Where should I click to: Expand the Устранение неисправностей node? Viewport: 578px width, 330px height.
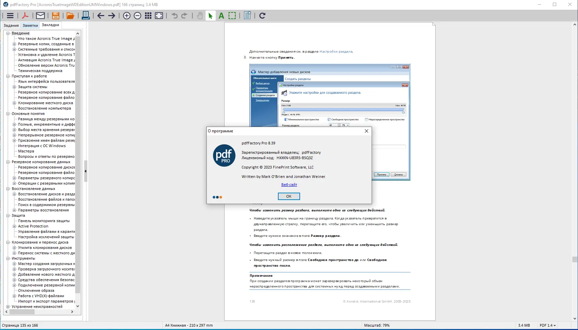pos(8,307)
